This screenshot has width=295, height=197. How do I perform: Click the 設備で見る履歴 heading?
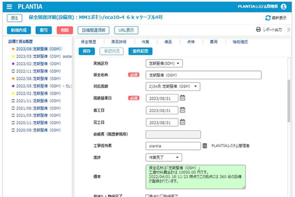[20, 41]
